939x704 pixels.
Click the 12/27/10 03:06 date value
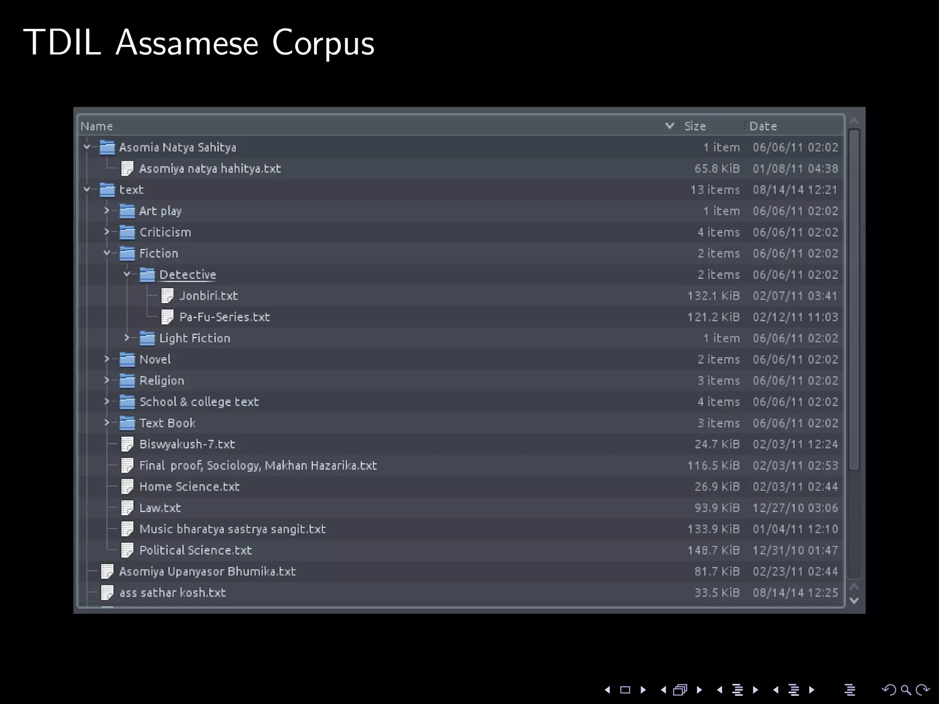795,508
